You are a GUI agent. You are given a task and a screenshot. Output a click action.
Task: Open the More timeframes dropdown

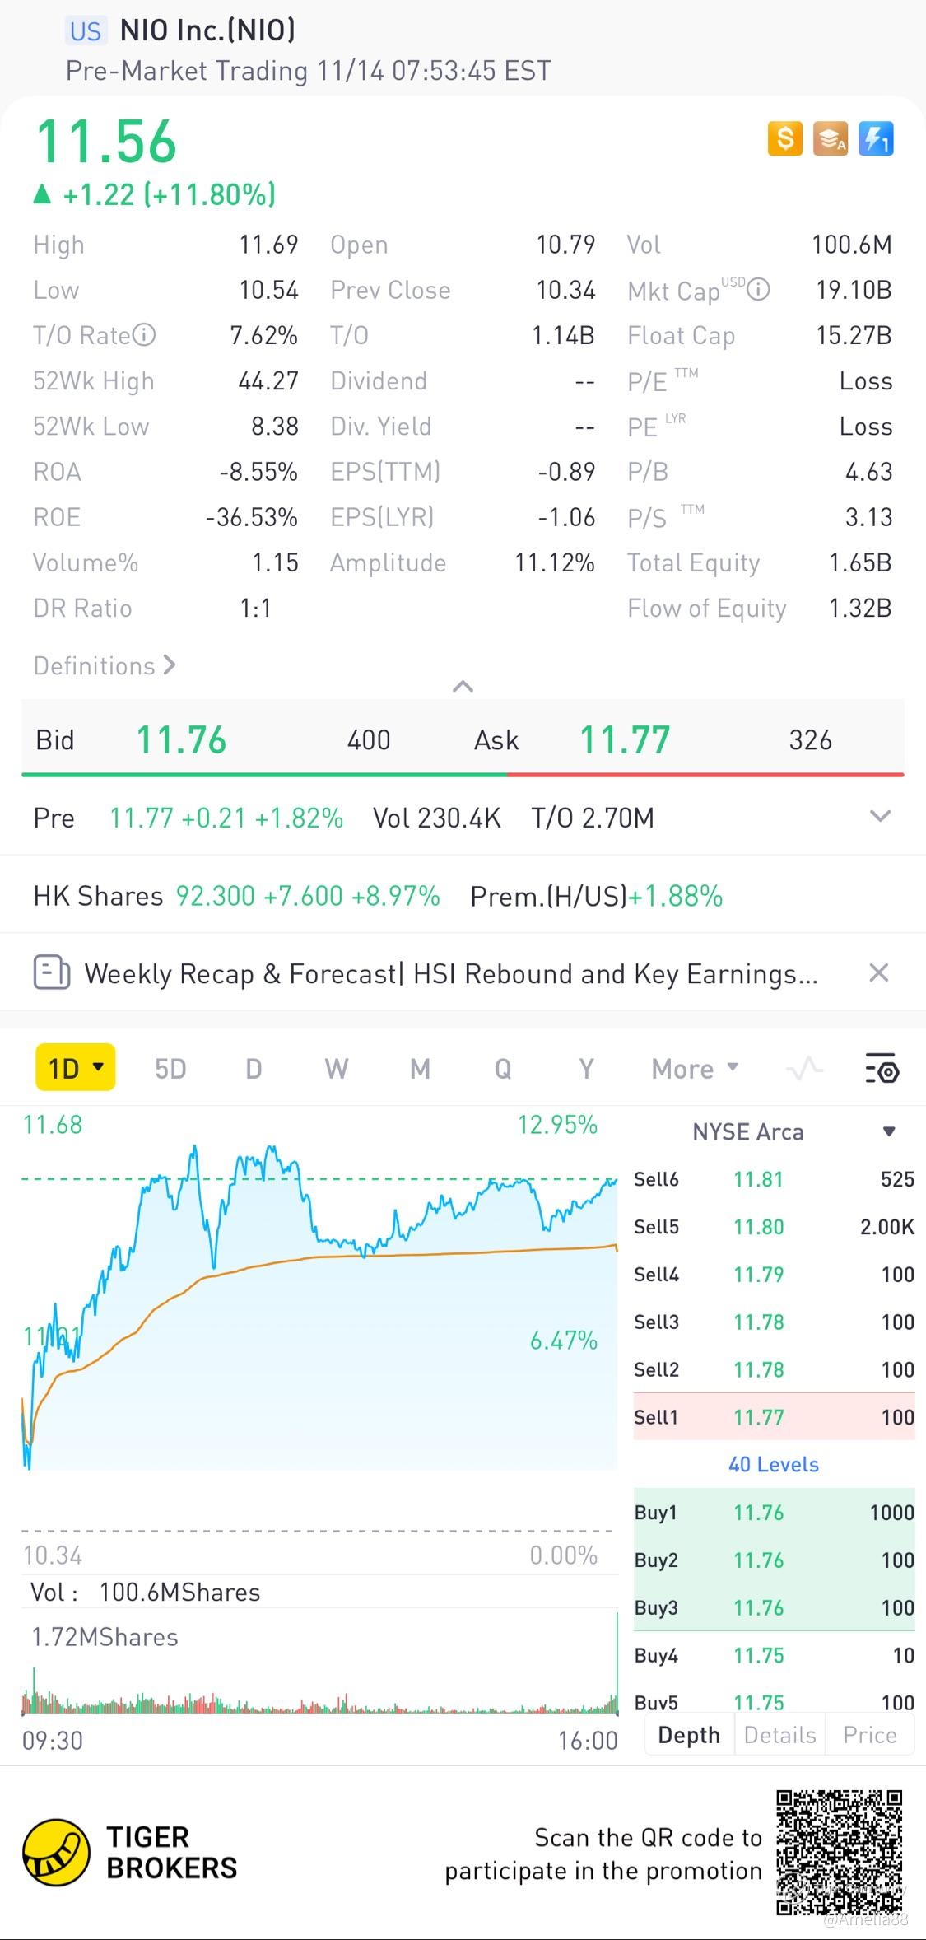click(x=694, y=1069)
